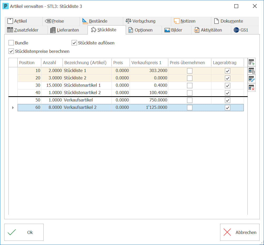The height and width of the screenshot is (245, 264).
Task: Go to the Optionen tab
Action: [144, 30]
